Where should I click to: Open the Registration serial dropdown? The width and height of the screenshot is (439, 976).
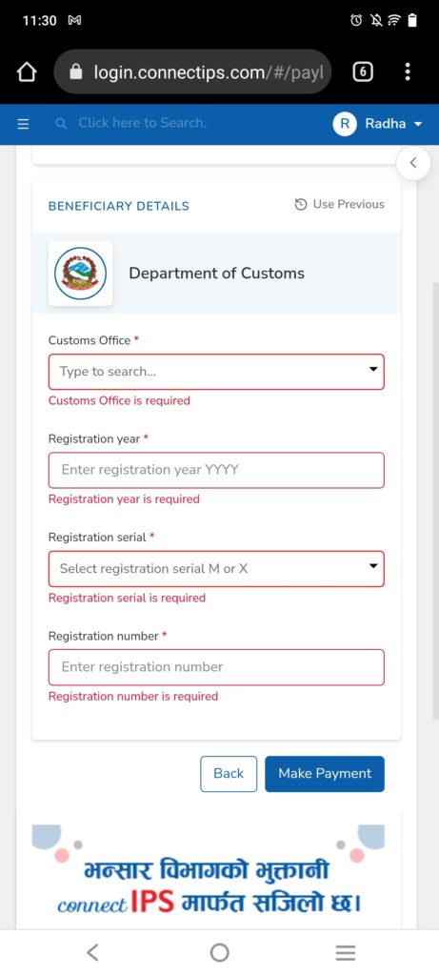pyautogui.click(x=216, y=568)
